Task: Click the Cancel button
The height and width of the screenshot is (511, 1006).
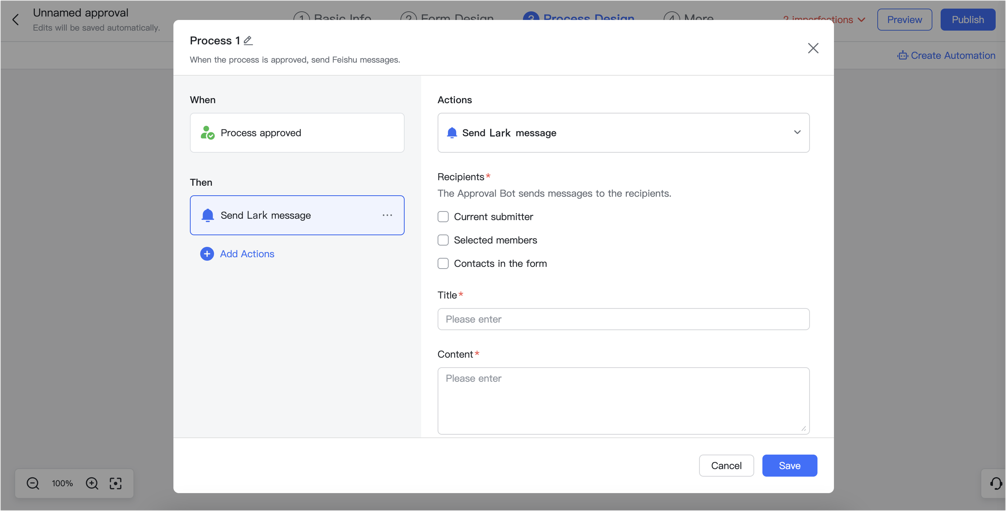Action: tap(726, 465)
